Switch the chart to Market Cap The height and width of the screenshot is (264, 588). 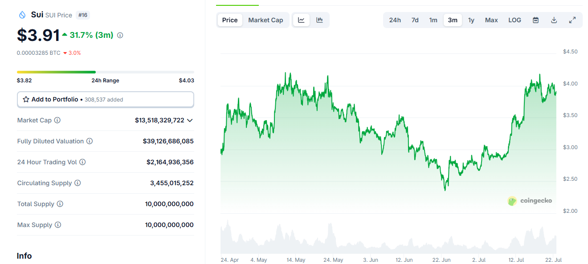click(265, 20)
